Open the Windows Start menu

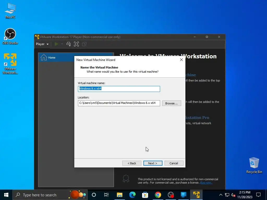pyautogui.click(x=6, y=195)
